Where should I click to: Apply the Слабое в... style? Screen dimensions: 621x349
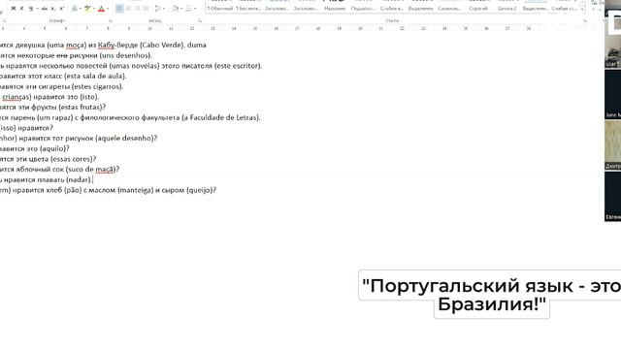pyautogui.click(x=392, y=6)
